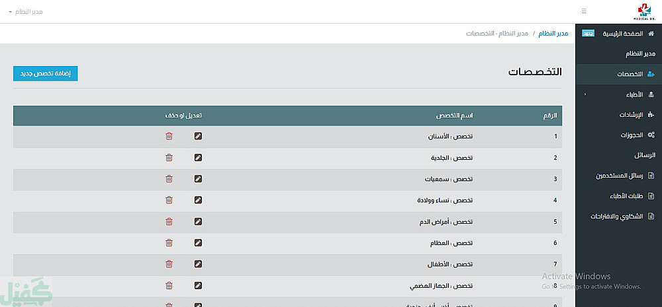
Task: Click the الأطباء sidebar icon
Action: coord(651,95)
